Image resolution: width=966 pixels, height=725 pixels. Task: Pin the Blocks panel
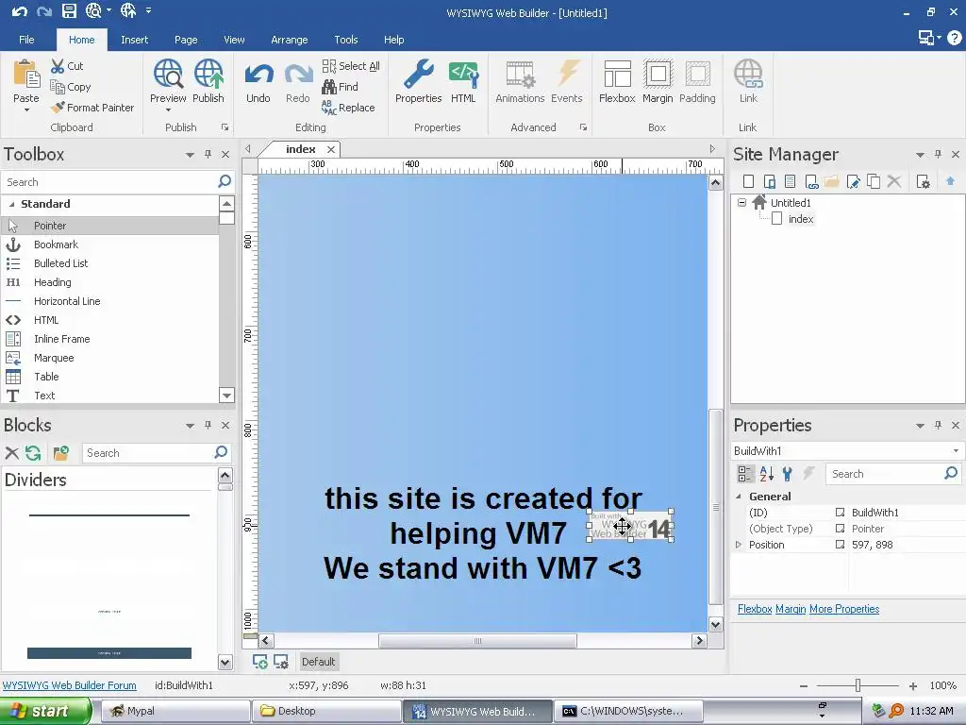point(208,426)
